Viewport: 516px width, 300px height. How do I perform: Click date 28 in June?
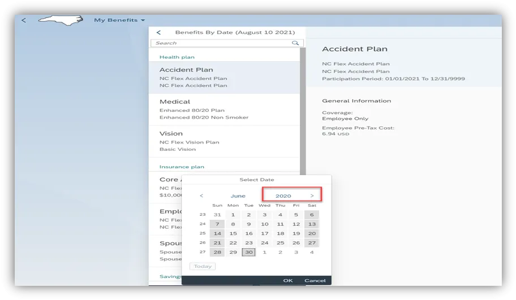[x=217, y=252]
